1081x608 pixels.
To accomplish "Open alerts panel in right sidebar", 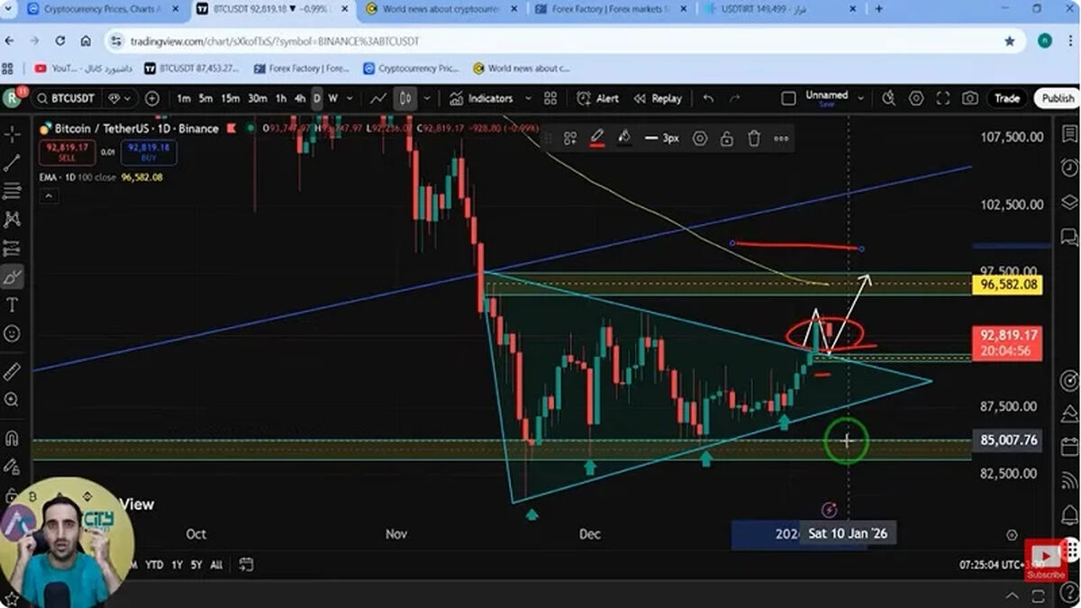I will coord(1069,168).
